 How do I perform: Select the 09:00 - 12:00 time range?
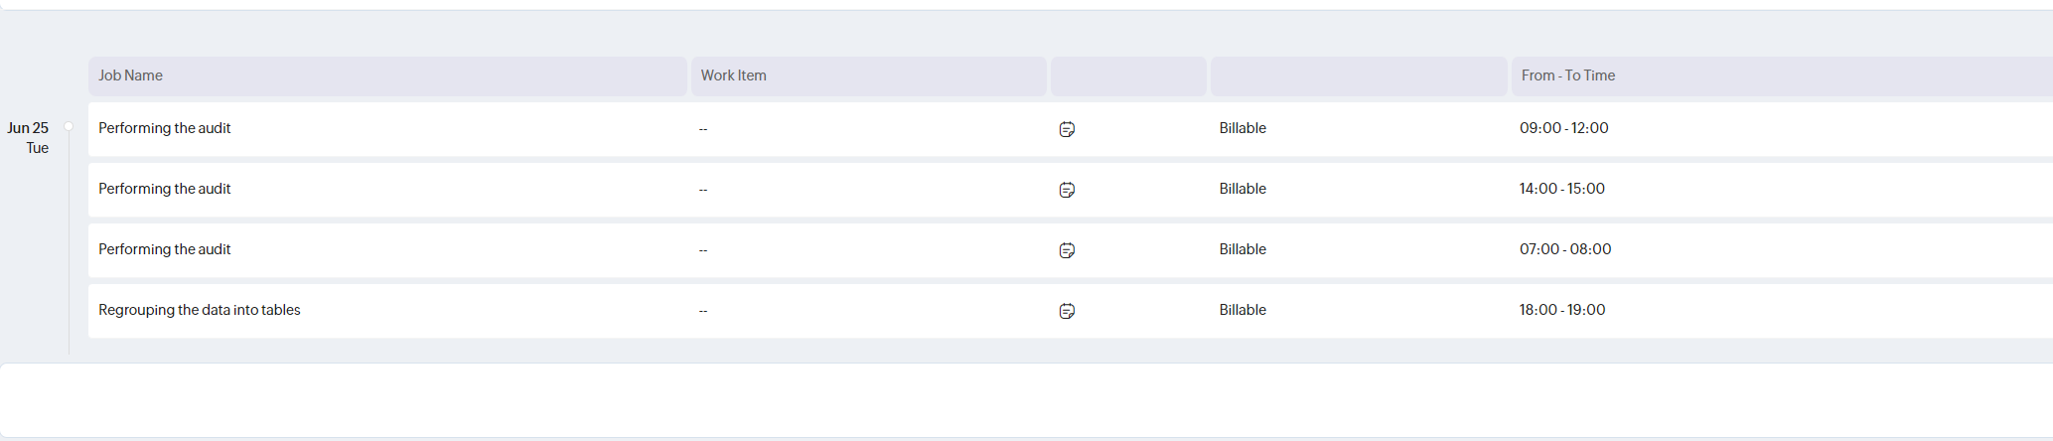(x=1563, y=128)
